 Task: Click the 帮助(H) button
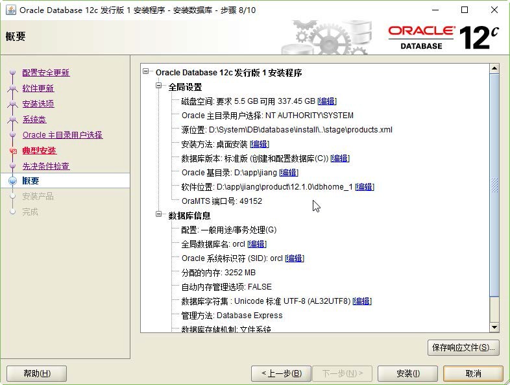point(37,373)
